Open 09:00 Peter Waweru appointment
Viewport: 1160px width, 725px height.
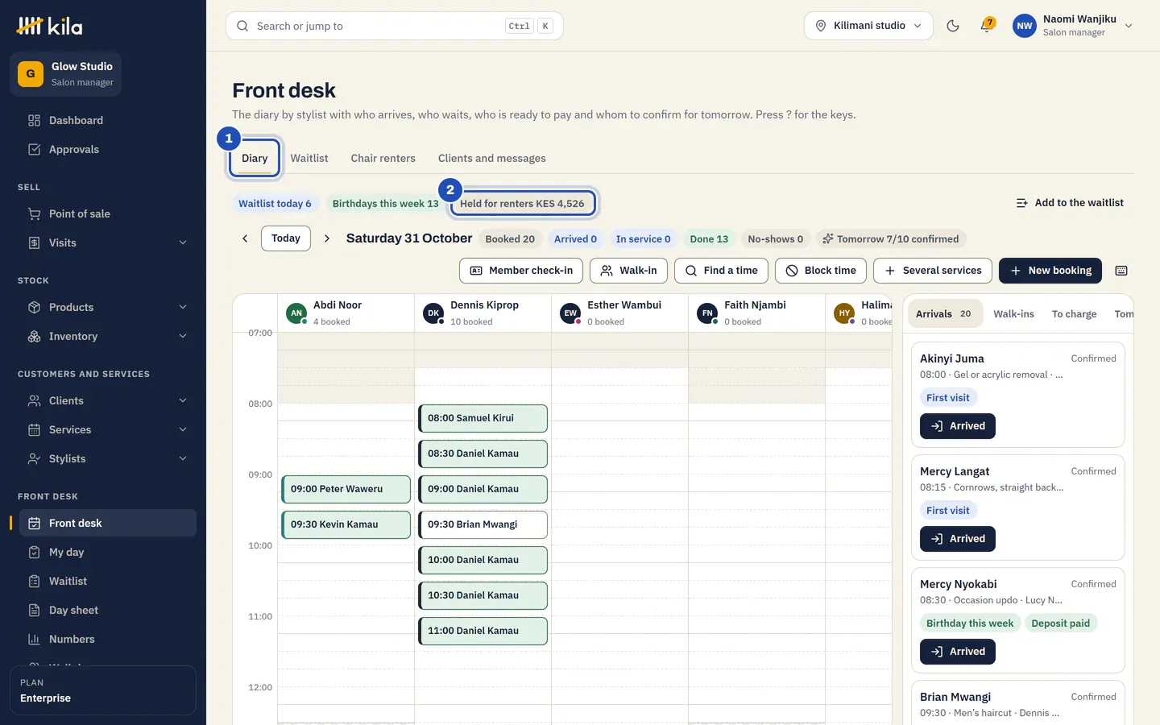(346, 489)
